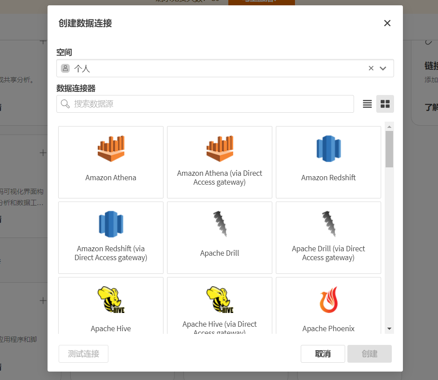Pick the Amazon Redshift connector icon

coord(329,149)
